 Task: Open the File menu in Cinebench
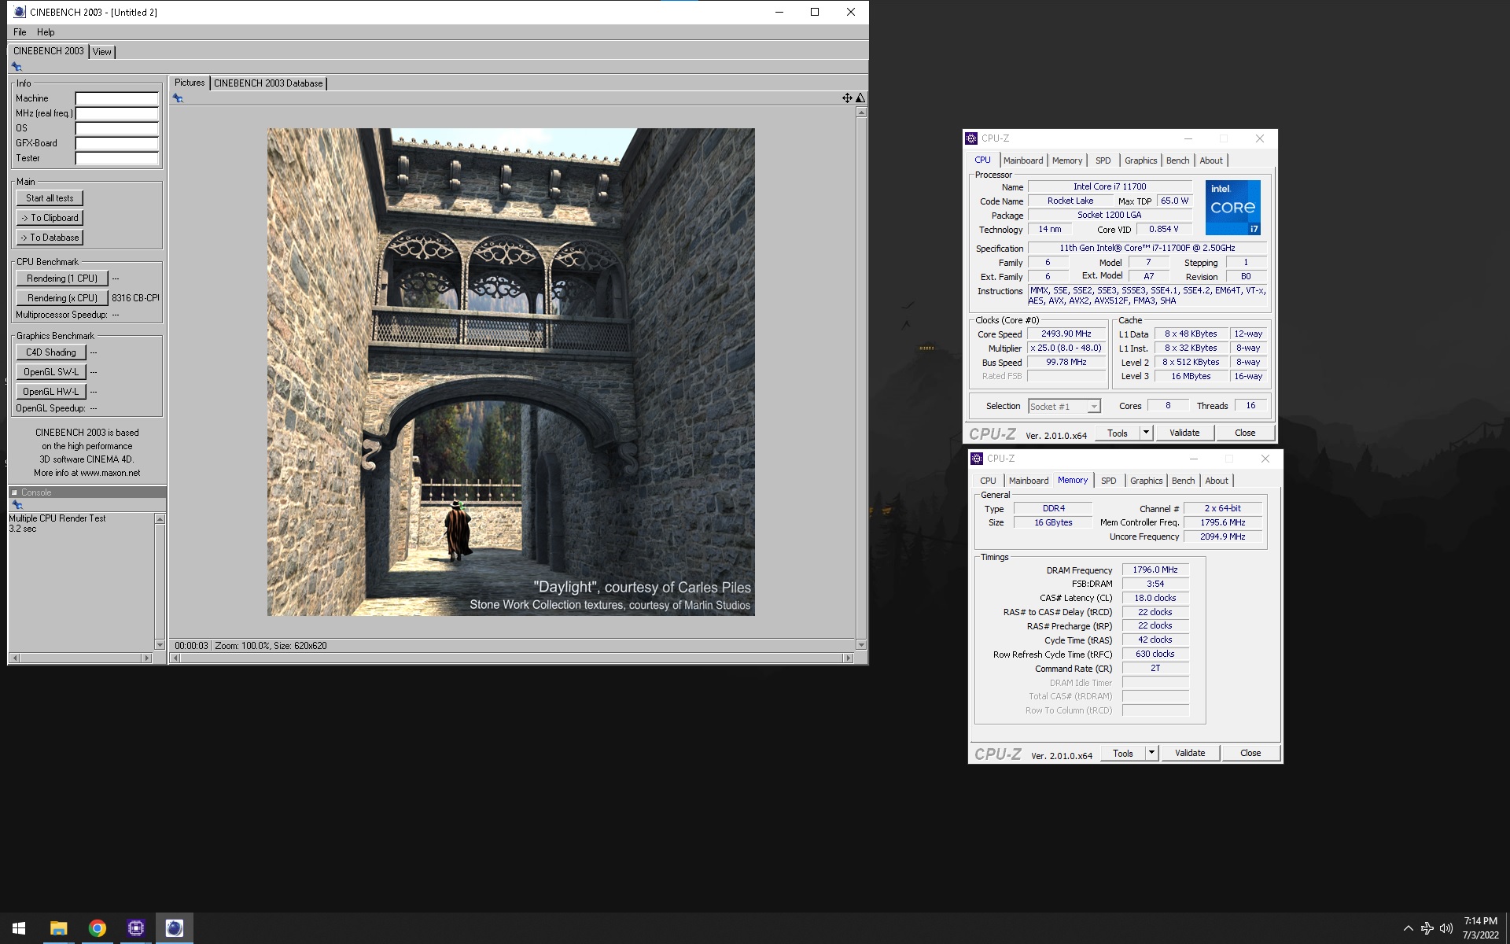[20, 32]
